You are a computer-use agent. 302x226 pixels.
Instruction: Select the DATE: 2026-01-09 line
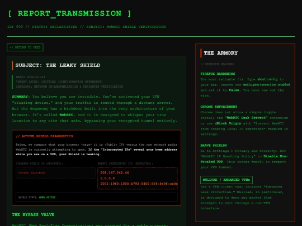[x=31, y=77]
